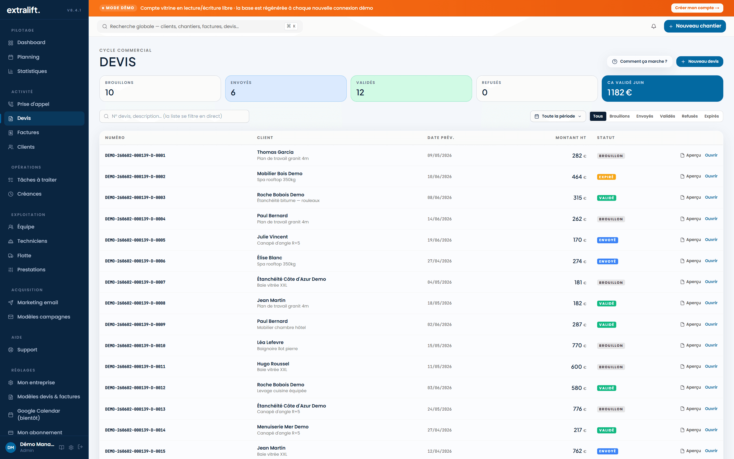Open Mon abonnement in the sidebar
Image resolution: width=734 pixels, height=459 pixels.
44,432
